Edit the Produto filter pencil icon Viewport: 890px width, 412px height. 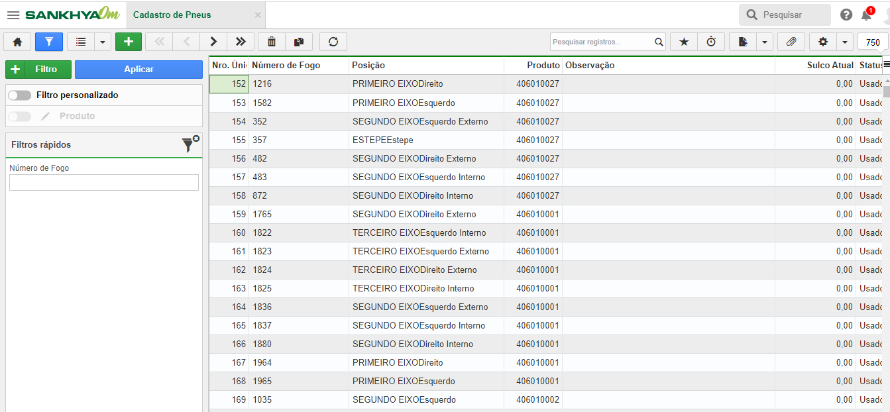45,117
